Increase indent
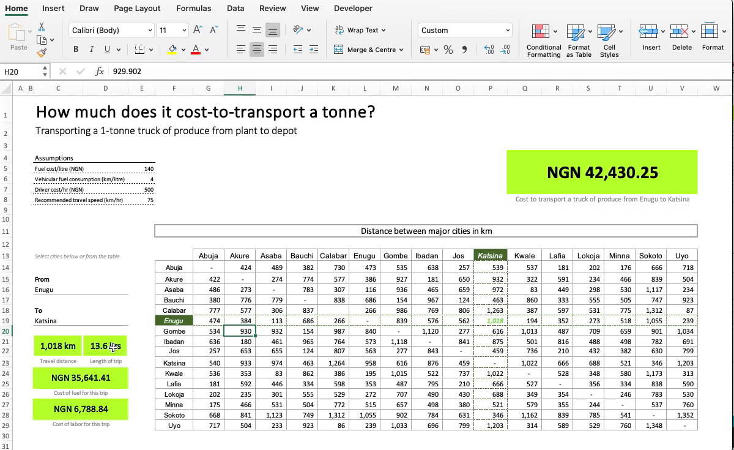Image resolution: width=734 pixels, height=450 pixels. 314,50
